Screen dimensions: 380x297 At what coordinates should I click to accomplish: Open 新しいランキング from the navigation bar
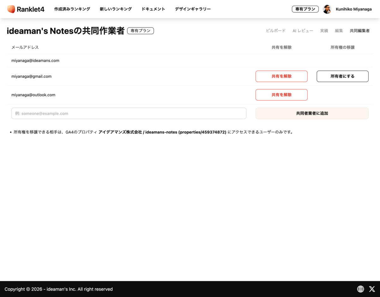pyautogui.click(x=116, y=9)
